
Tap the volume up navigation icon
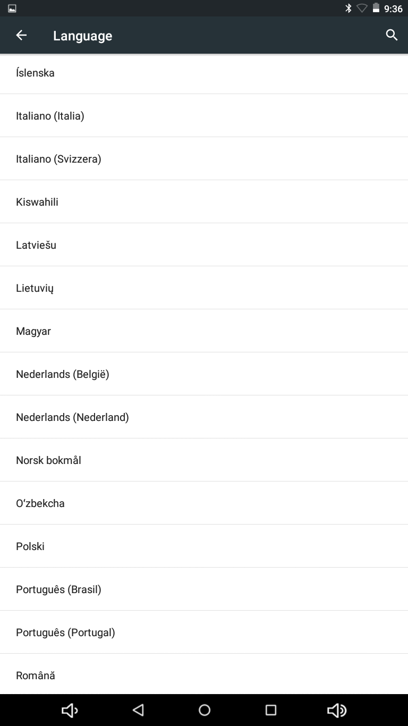(337, 710)
